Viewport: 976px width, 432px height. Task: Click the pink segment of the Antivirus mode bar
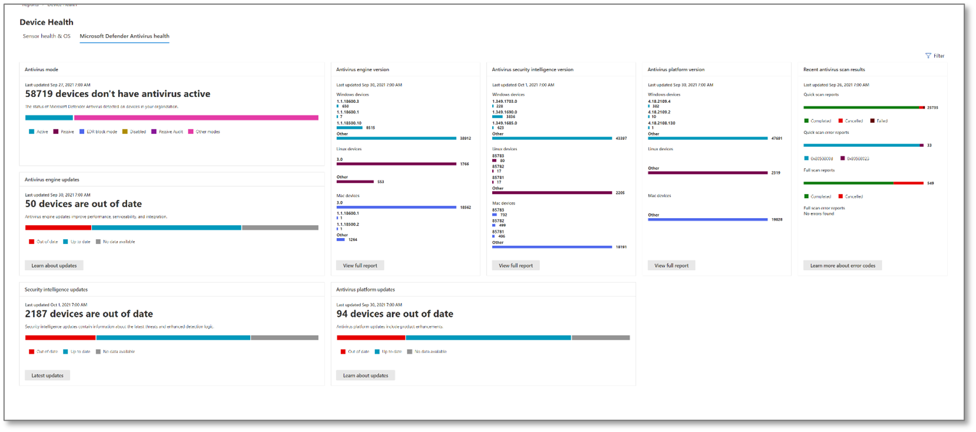click(196, 118)
